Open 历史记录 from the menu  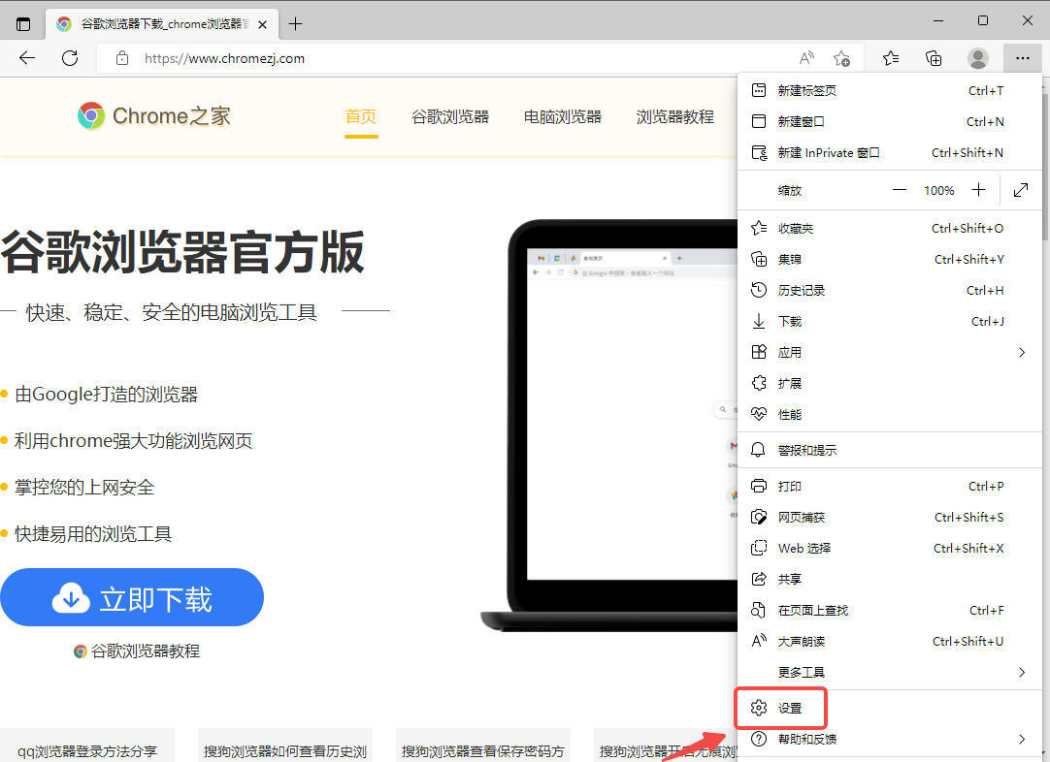[x=889, y=290]
